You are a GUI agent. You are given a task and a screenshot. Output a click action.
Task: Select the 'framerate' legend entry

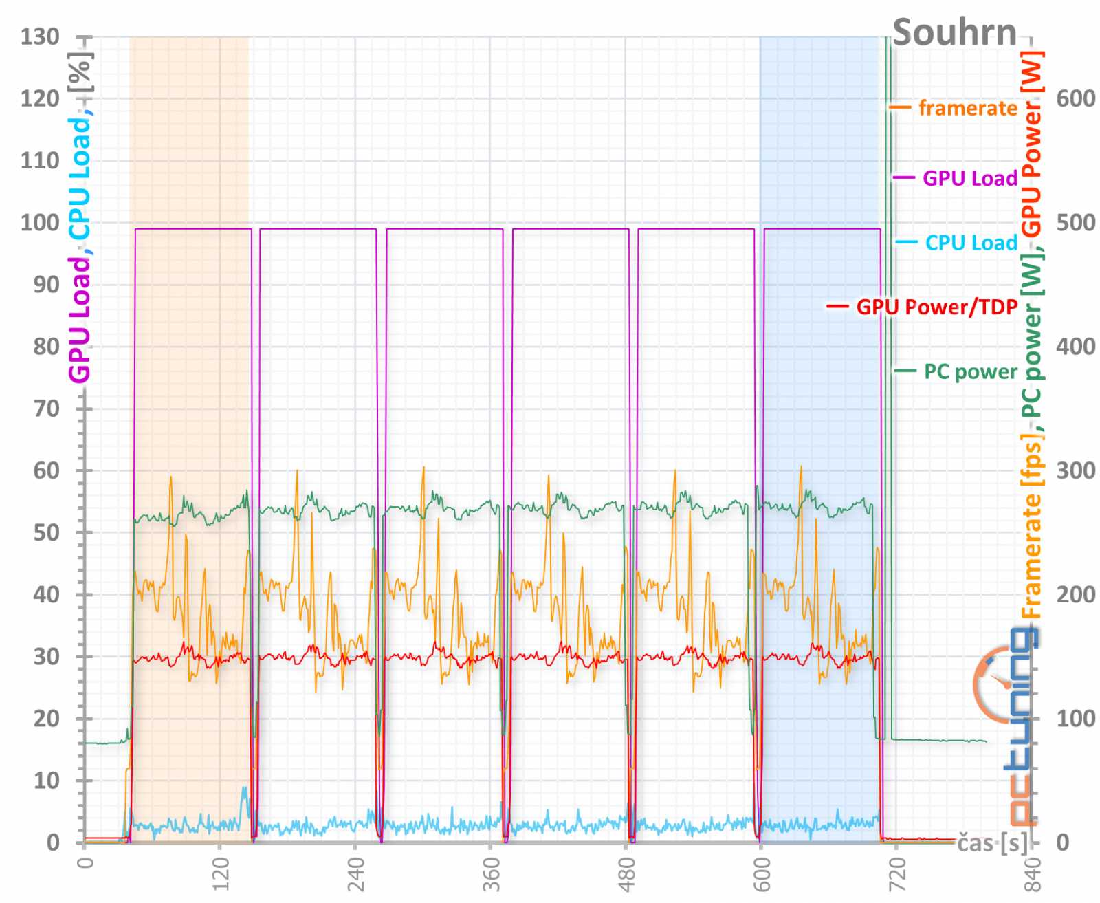967,108
